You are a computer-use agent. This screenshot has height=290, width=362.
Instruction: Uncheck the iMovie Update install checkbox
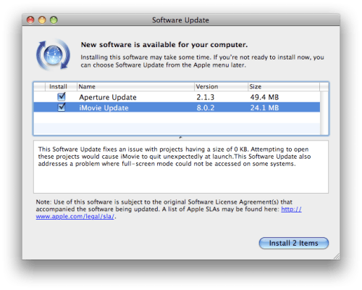[62, 107]
